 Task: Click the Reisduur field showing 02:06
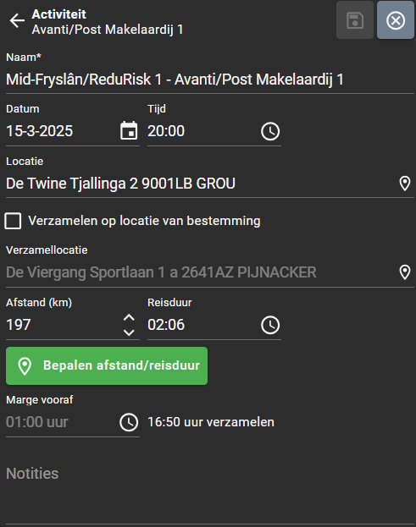[203, 325]
